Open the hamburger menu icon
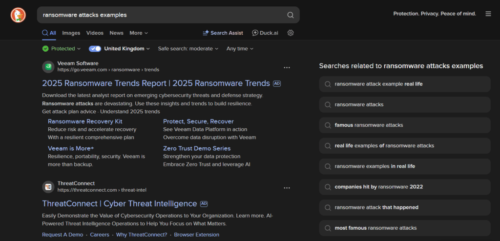Screen dimensions: 500x241 488,14
